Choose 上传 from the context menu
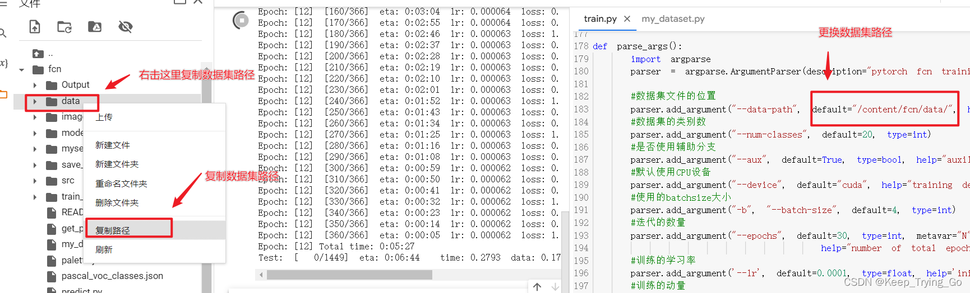This screenshot has height=293, width=970. coord(104,117)
